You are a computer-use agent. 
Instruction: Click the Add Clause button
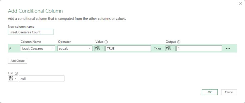pos(17,61)
